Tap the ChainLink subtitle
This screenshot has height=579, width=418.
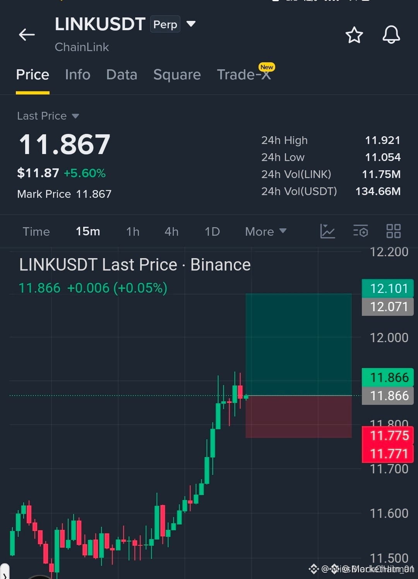pyautogui.click(x=82, y=47)
